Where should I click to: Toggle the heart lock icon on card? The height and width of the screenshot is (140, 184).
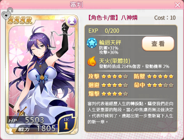coord(7,14)
